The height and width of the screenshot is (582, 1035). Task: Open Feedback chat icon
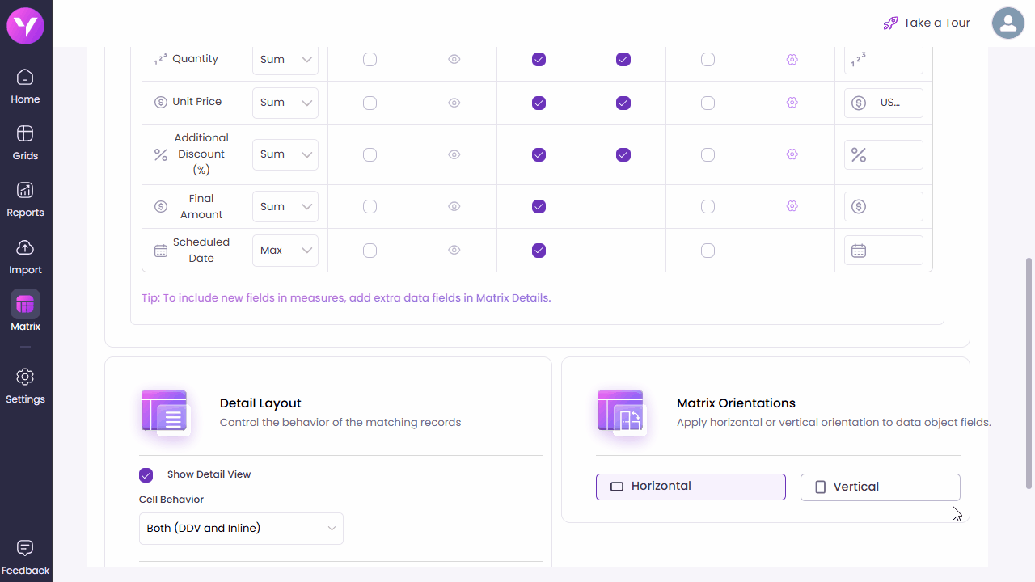(x=25, y=557)
